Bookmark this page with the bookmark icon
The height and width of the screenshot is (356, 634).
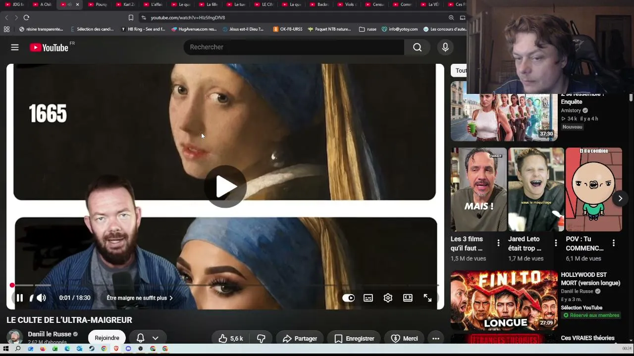coord(131,17)
